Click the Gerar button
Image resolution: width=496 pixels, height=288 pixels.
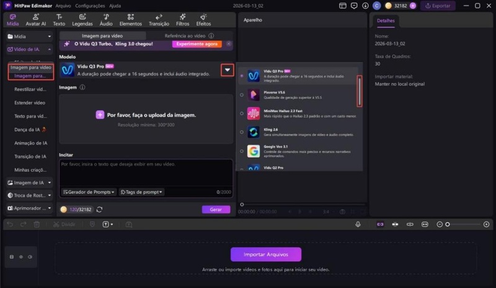tap(216, 209)
